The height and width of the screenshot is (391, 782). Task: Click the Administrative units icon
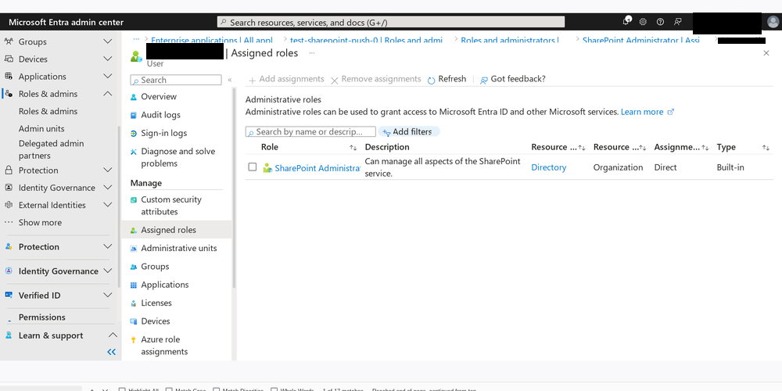(x=133, y=249)
